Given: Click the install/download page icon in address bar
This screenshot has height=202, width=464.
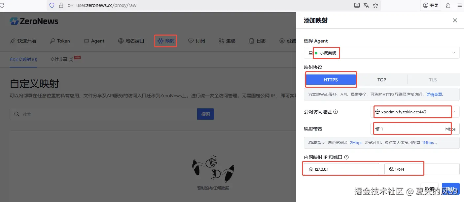Looking at the screenshot, I should (x=357, y=5).
